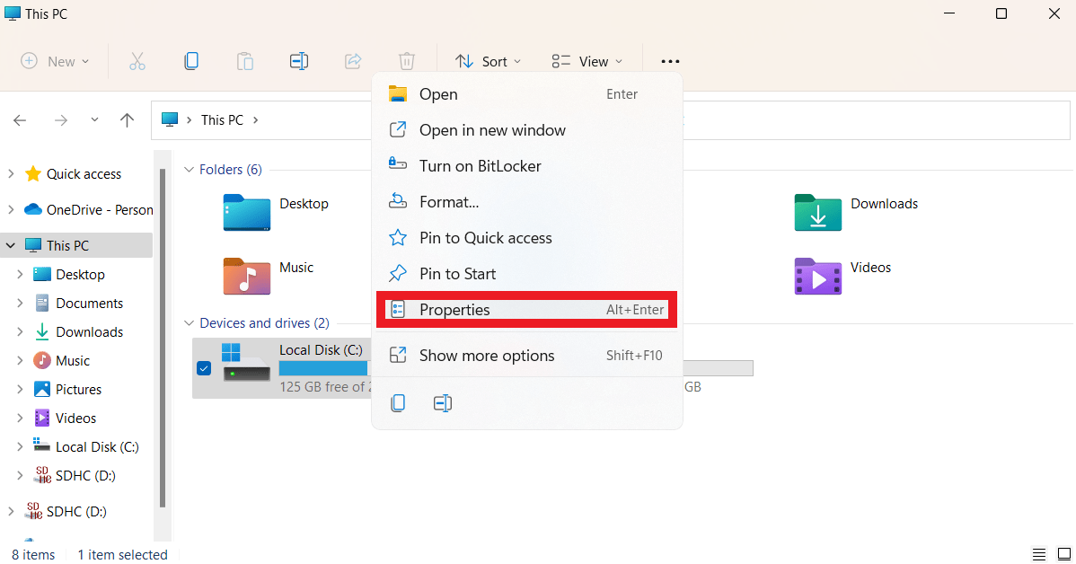1076x564 pixels.
Task: Click the Cut scissors icon in toolbar
Action: (137, 61)
